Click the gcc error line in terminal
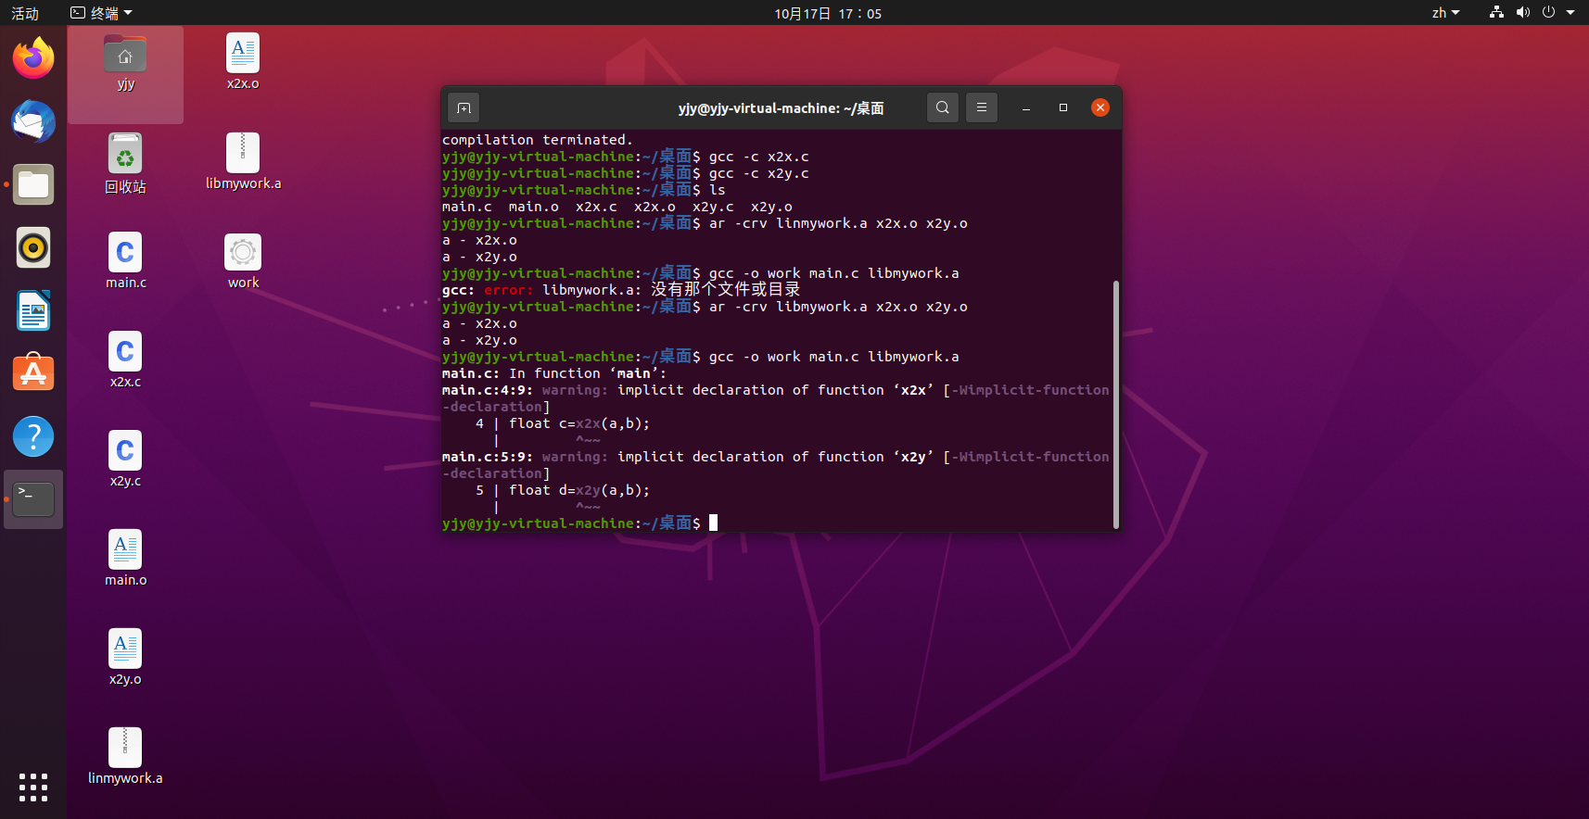 pyautogui.click(x=621, y=290)
